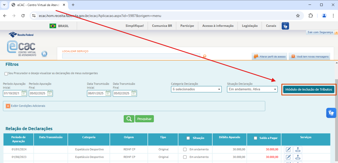Open the Categoria Declaração dropdown
Image resolution: width=338 pixels, height=163 pixels.
tap(196, 89)
